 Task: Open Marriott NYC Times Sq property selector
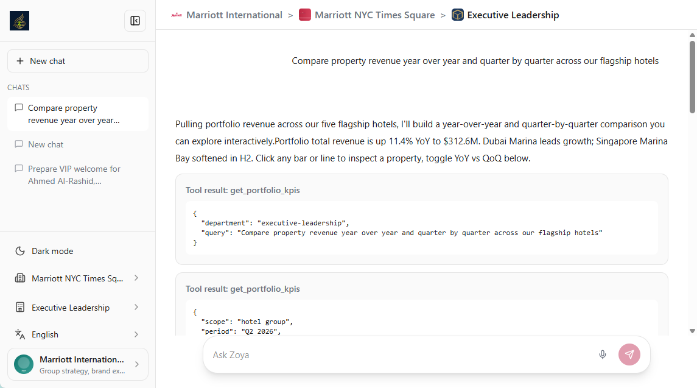pyautogui.click(x=78, y=278)
